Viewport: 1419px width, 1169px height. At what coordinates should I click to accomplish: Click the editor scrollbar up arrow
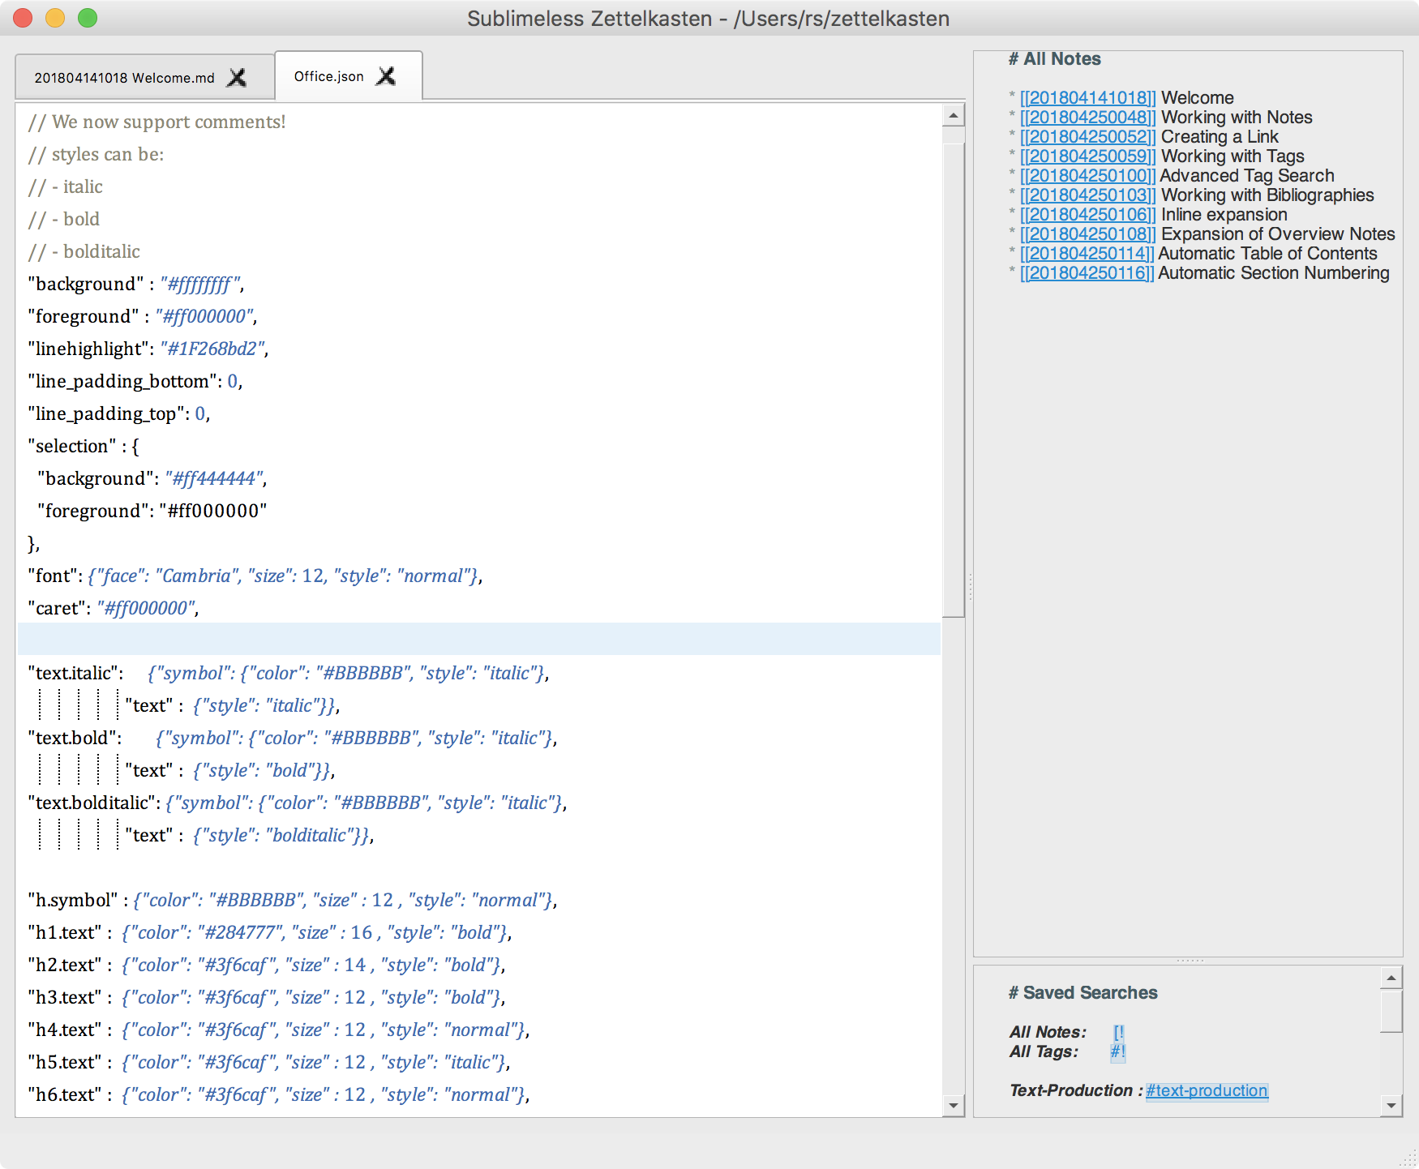coord(954,116)
